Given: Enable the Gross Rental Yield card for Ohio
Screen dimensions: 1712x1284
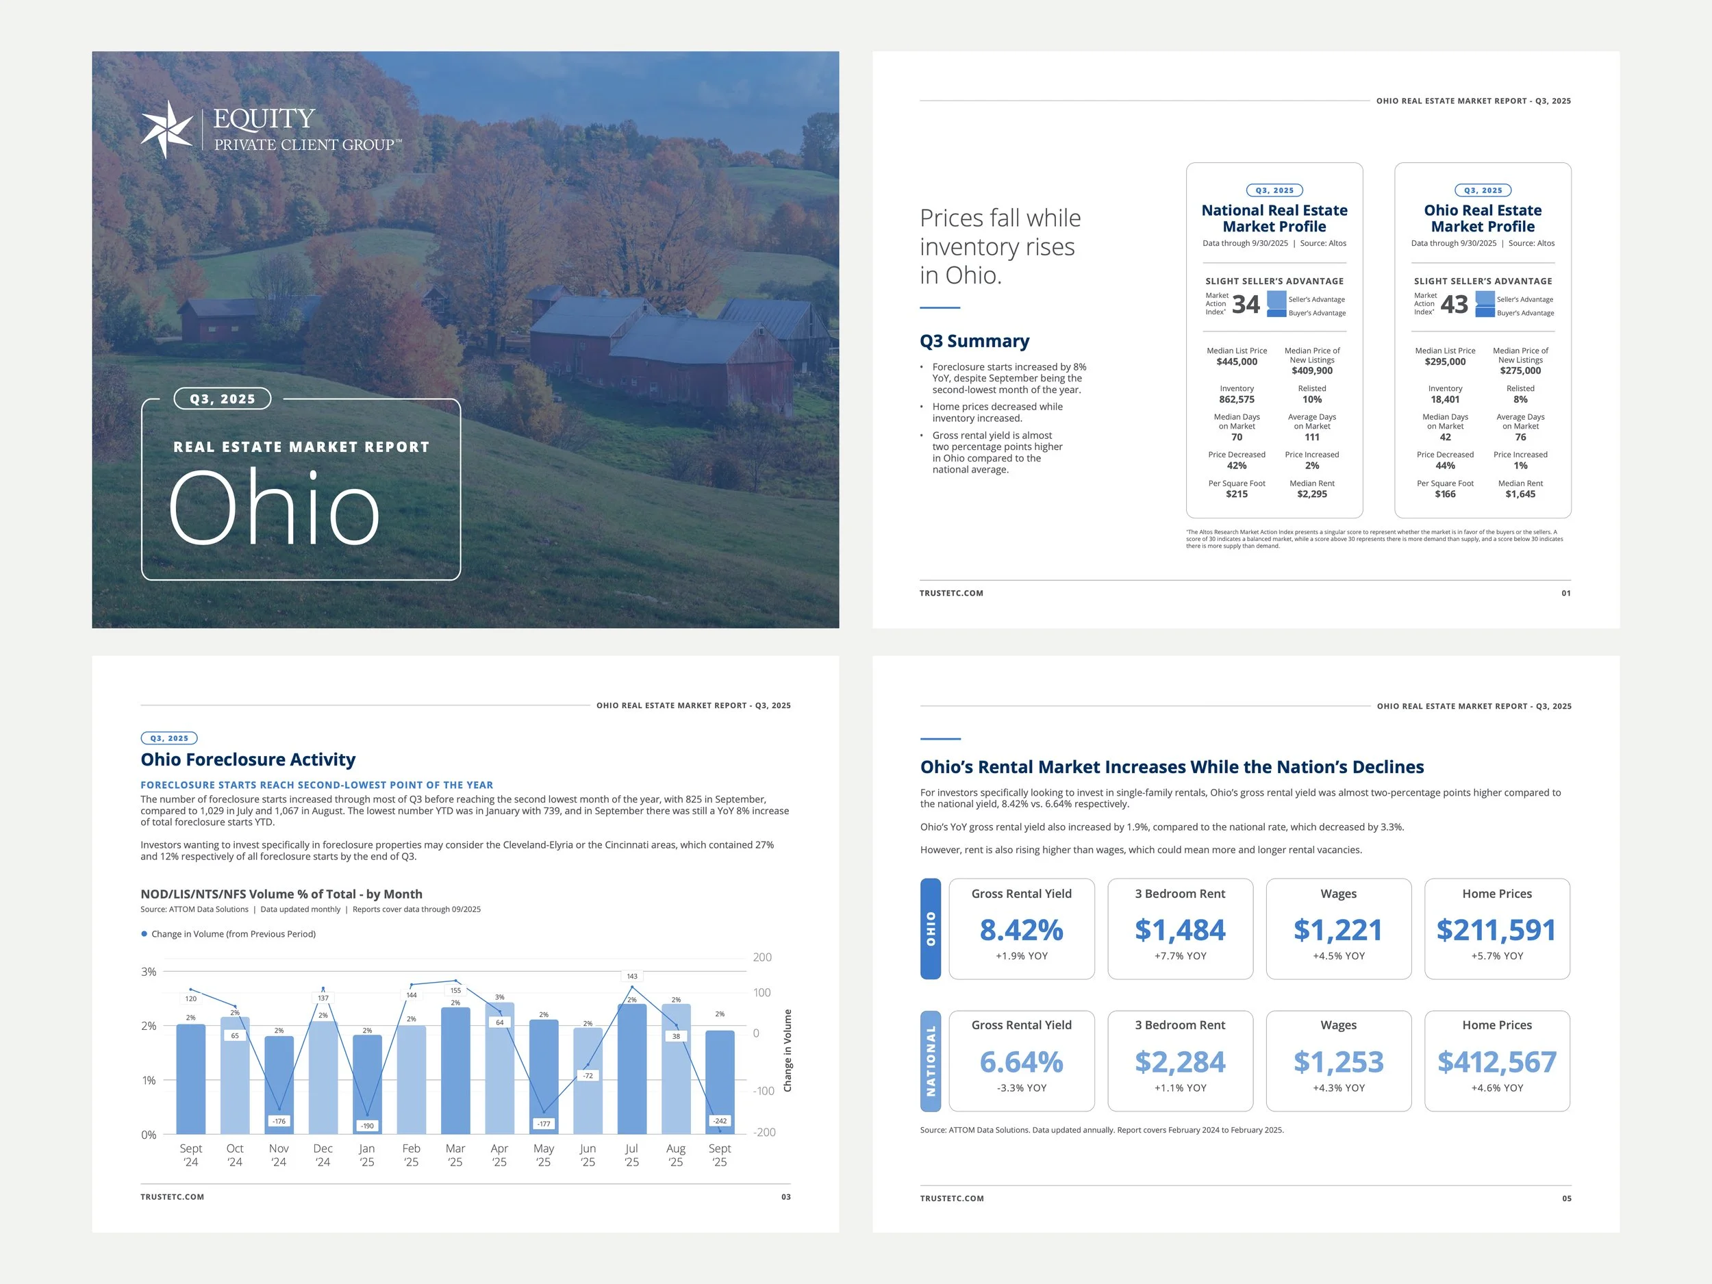Looking at the screenshot, I should point(1022,927).
